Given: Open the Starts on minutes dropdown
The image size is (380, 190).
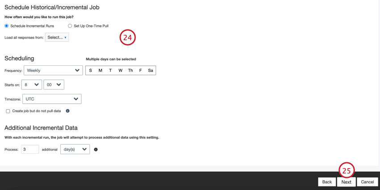Looking at the screenshot, I should pyautogui.click(x=54, y=84).
